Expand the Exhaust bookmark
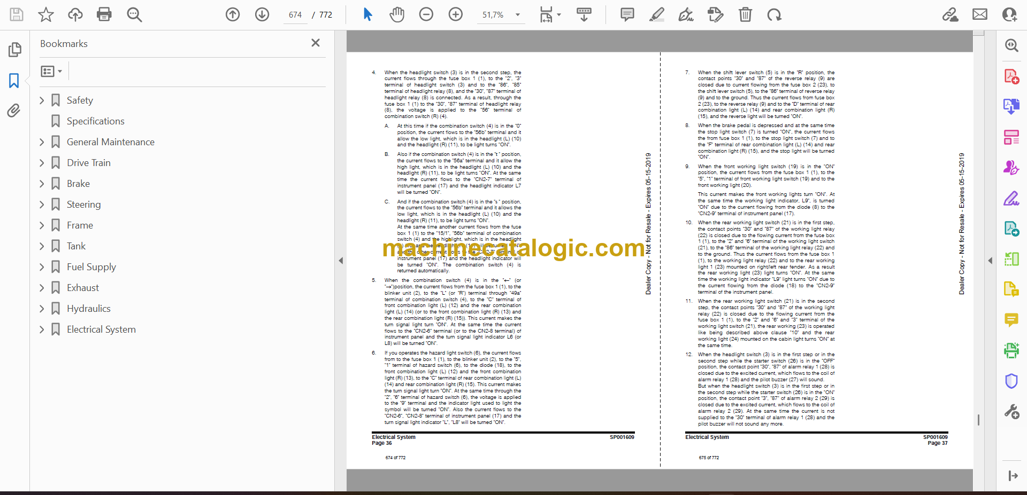 [42, 287]
